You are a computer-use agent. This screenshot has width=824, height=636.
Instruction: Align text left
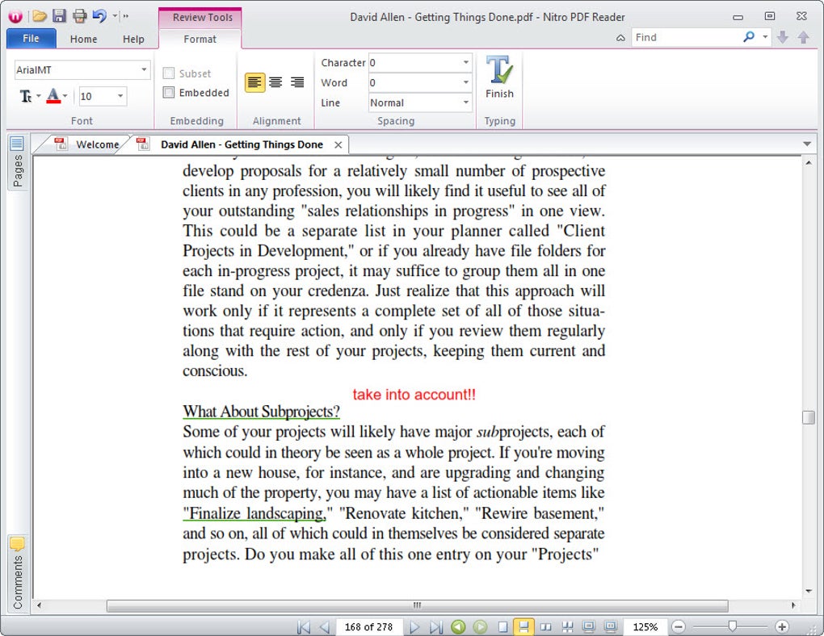click(254, 82)
